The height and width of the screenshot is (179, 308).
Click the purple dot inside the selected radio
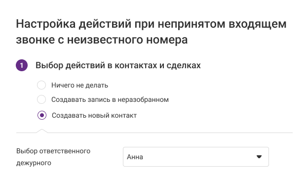(x=42, y=115)
